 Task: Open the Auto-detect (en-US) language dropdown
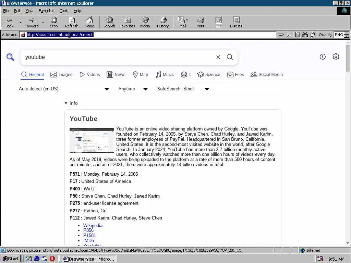coord(64,89)
